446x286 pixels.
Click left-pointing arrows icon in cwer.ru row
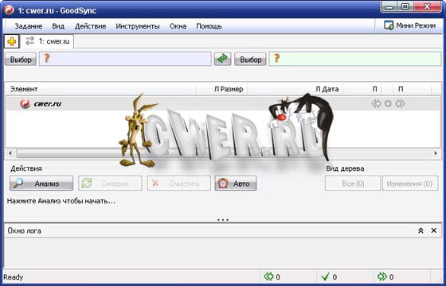point(376,104)
